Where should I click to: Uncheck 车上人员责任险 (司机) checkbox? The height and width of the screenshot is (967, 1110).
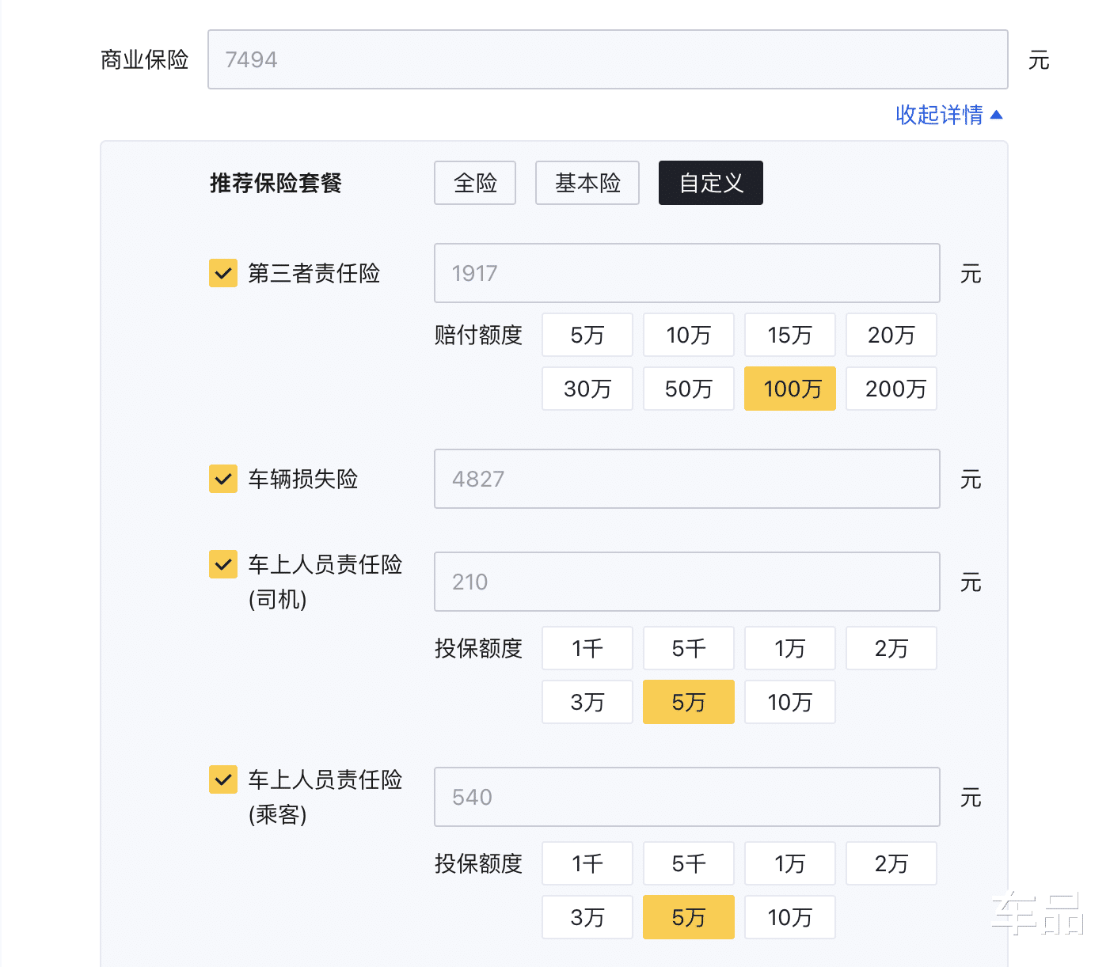pos(223,564)
